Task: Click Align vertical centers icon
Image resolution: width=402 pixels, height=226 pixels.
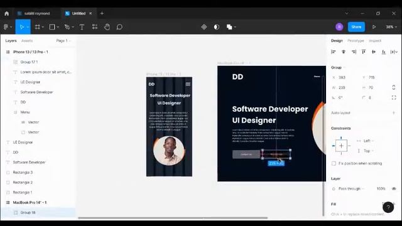Action: point(374,51)
